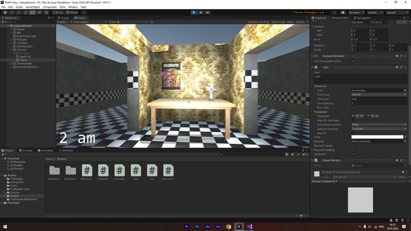The height and width of the screenshot is (231, 411).
Task: Click the Pause button
Action: click(201, 12)
